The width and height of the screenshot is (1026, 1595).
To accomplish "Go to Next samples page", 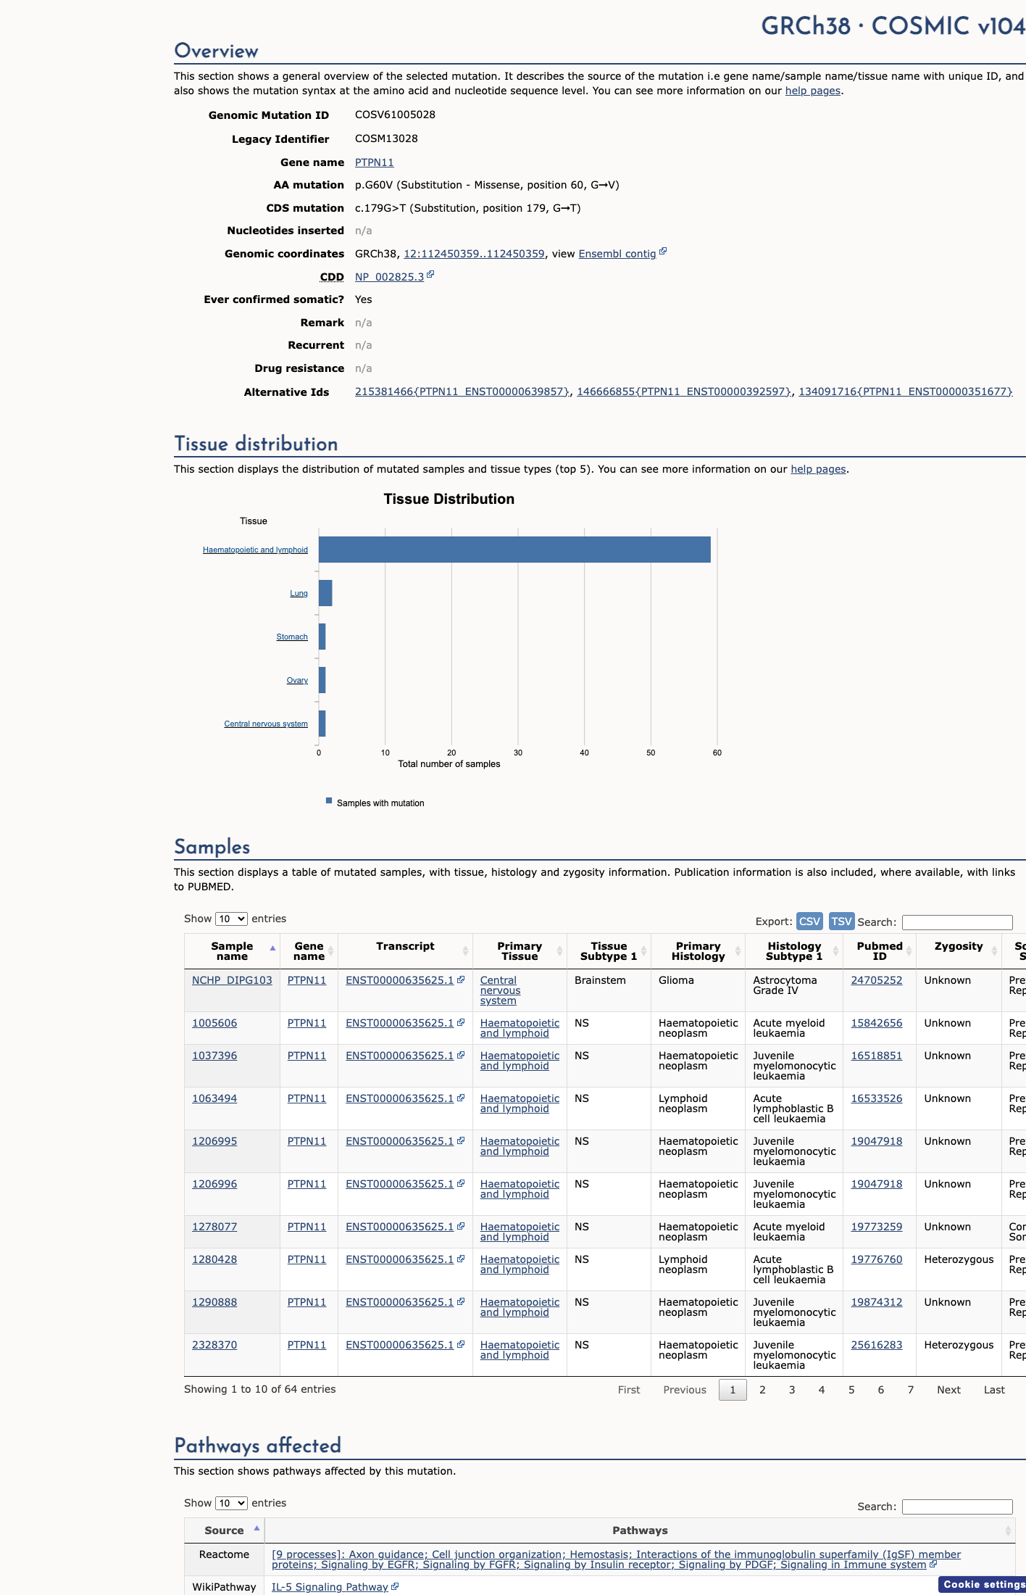I will coord(948,1390).
